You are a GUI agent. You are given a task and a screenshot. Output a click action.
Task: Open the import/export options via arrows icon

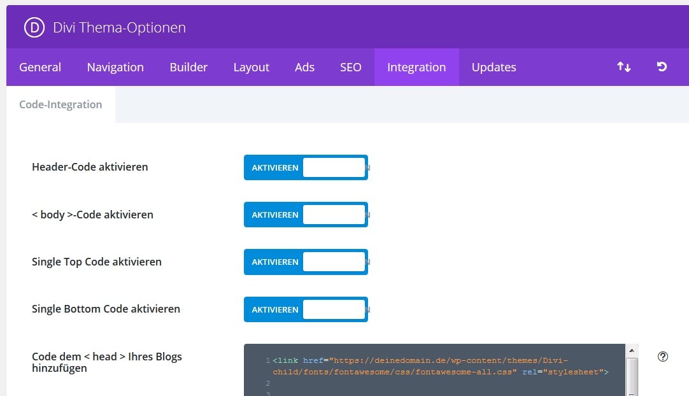pyautogui.click(x=623, y=66)
